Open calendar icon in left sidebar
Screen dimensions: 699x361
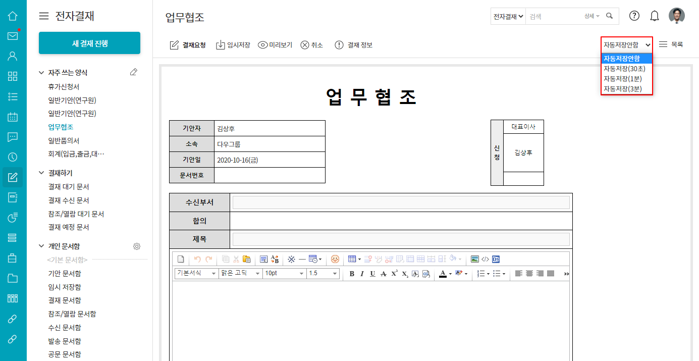pyautogui.click(x=13, y=117)
